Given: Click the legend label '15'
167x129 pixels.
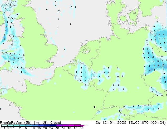Looking at the screenshot, I should pyautogui.click(x=39, y=128).
